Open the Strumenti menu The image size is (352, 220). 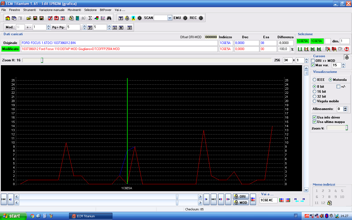click(x=29, y=10)
